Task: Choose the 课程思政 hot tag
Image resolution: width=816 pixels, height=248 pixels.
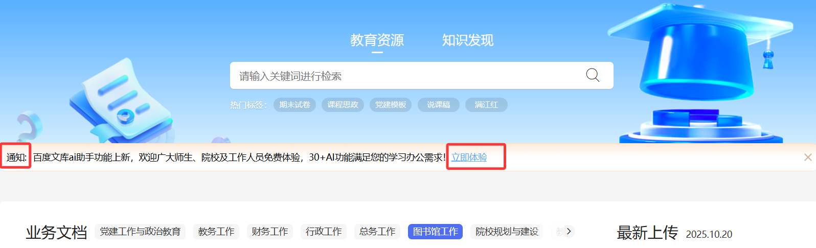Action: point(343,105)
